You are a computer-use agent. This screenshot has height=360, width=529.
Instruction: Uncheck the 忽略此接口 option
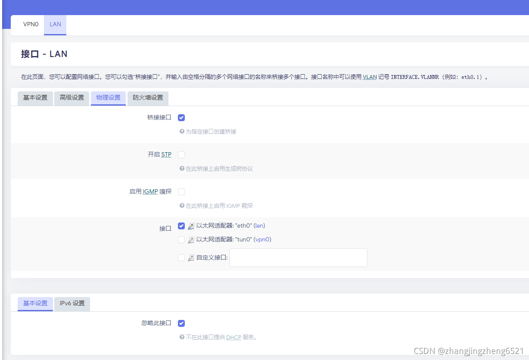[x=181, y=323]
